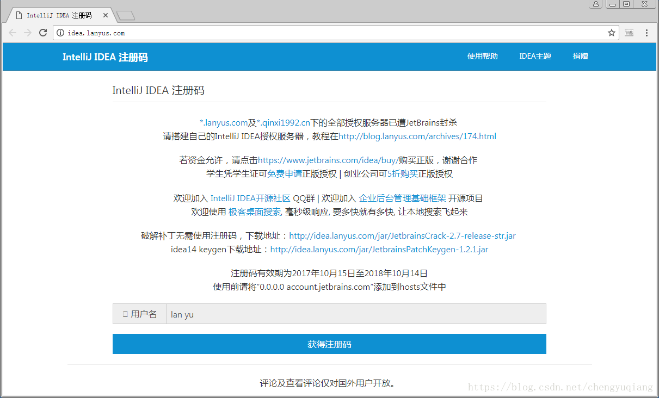The image size is (659, 398).
Task: Click the address bar URL field
Action: click(336, 33)
